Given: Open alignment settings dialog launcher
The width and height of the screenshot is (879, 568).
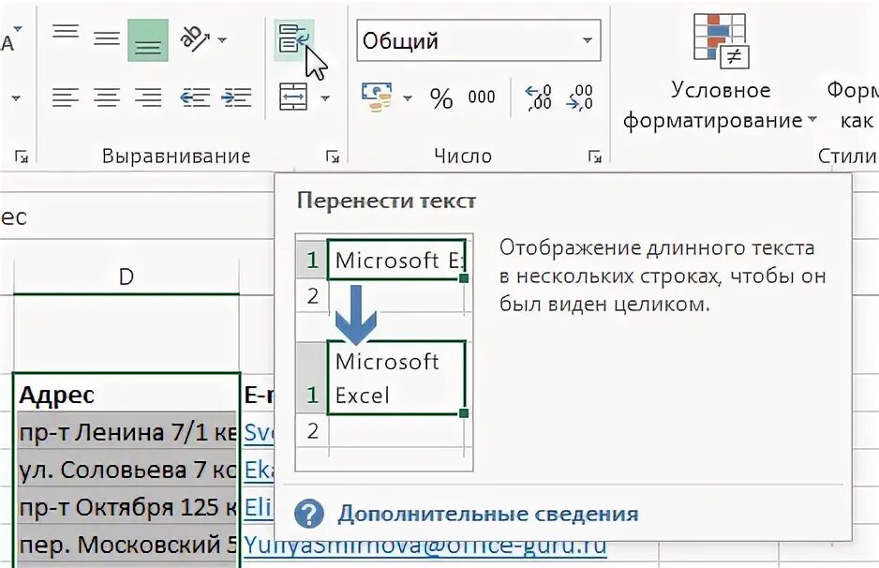Looking at the screenshot, I should pos(333,157).
